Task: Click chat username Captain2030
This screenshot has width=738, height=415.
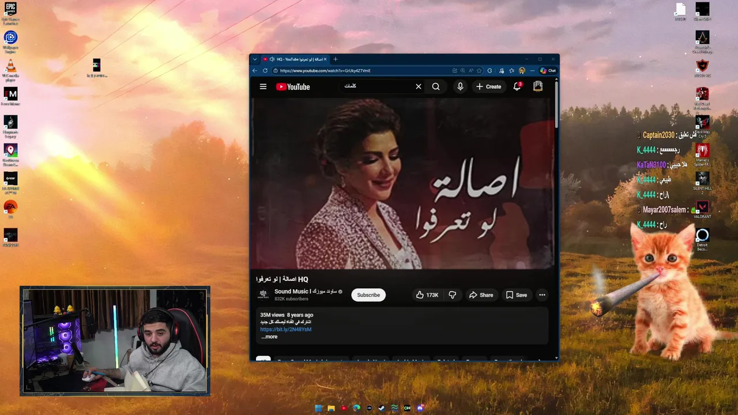Action: pos(658,135)
